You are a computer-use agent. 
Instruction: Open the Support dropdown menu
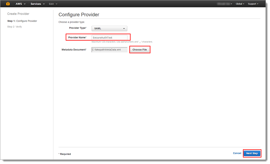(x=253, y=4)
